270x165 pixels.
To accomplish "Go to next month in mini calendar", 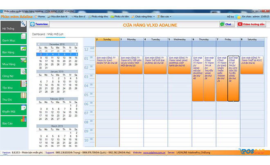I will pos(76,45).
